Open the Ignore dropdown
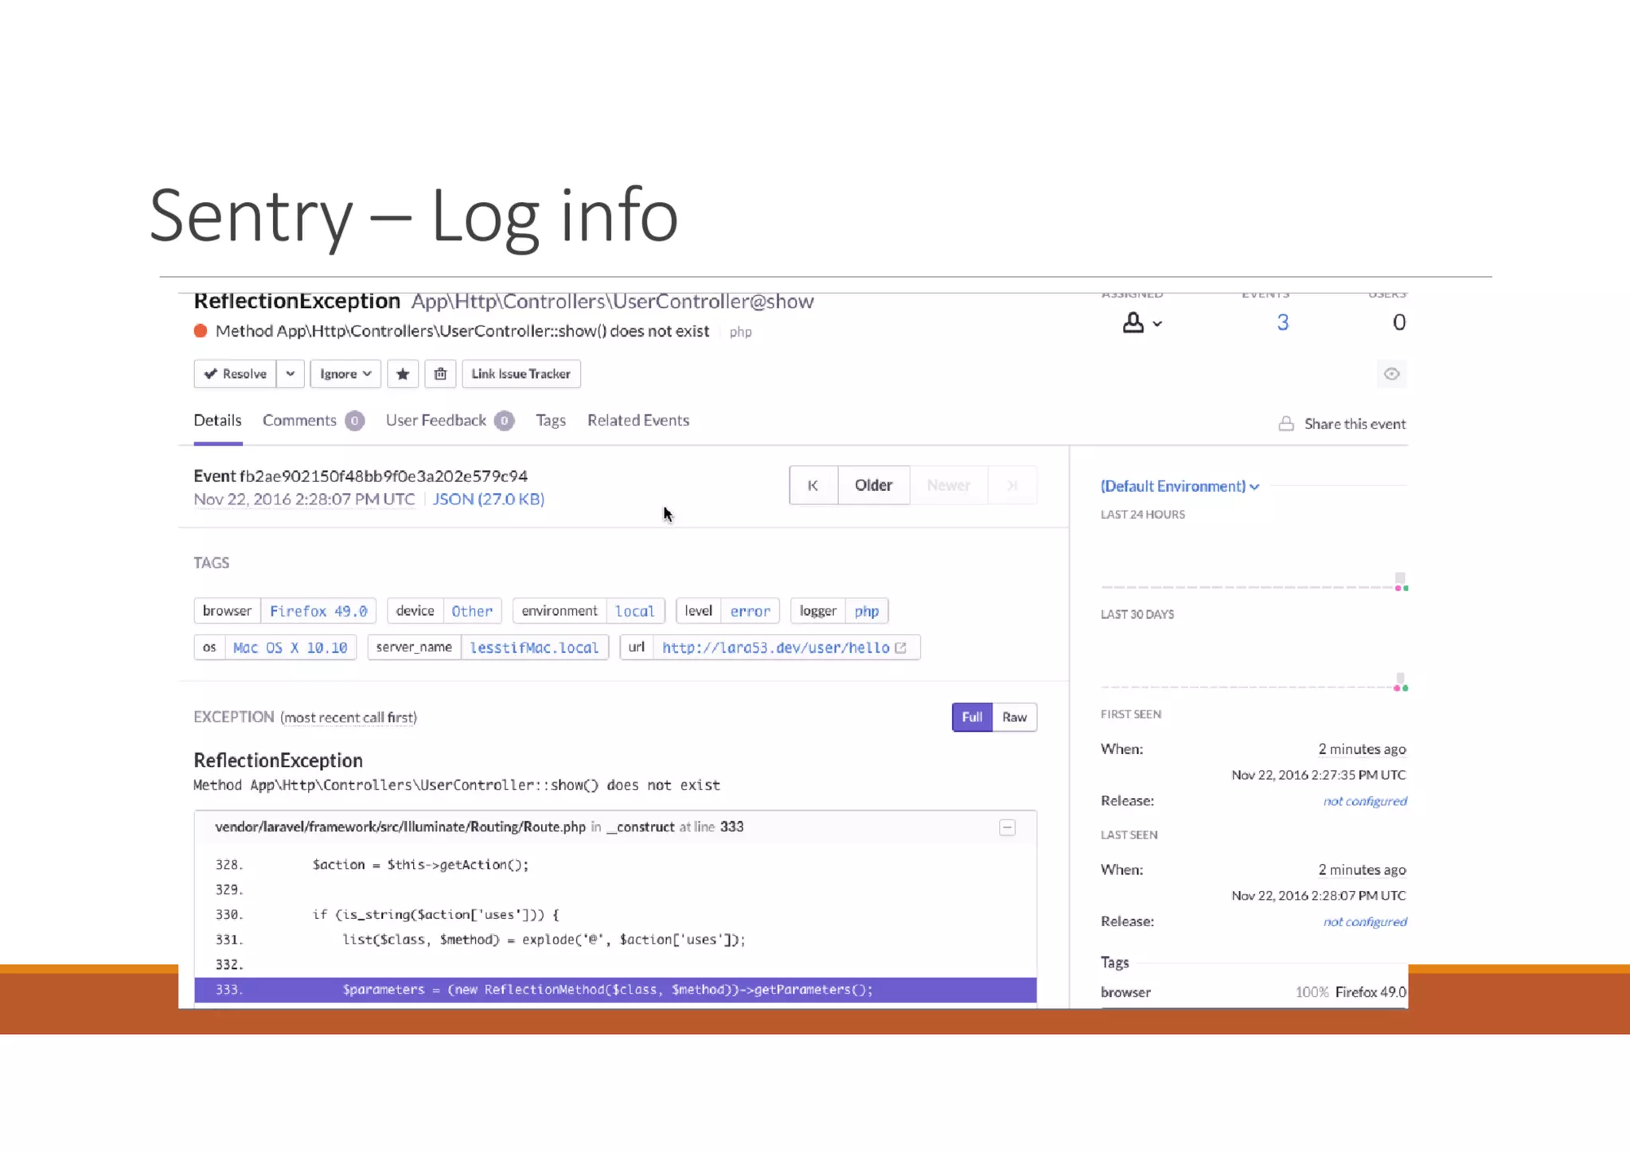 tap(345, 374)
